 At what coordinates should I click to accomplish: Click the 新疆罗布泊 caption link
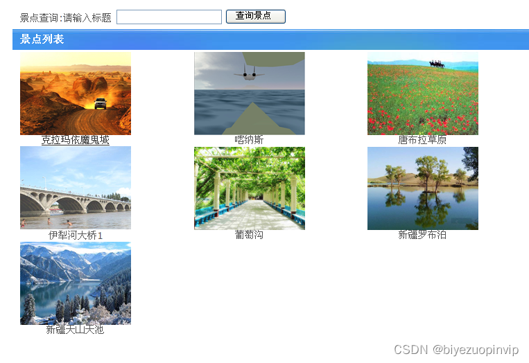422,235
